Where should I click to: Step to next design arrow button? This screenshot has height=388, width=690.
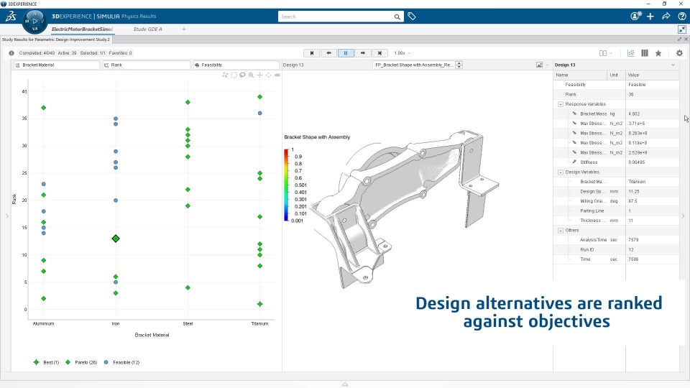[x=362, y=52]
